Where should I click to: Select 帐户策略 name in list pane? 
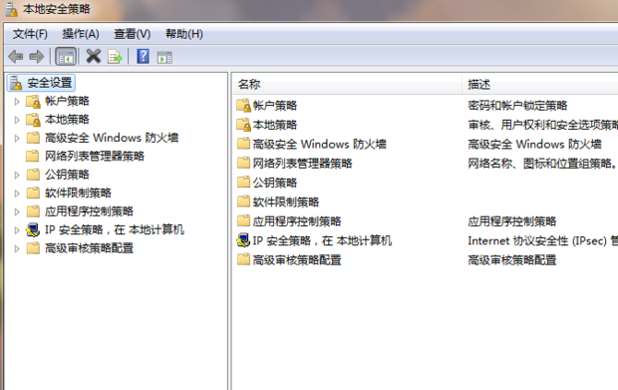pyautogui.click(x=275, y=106)
